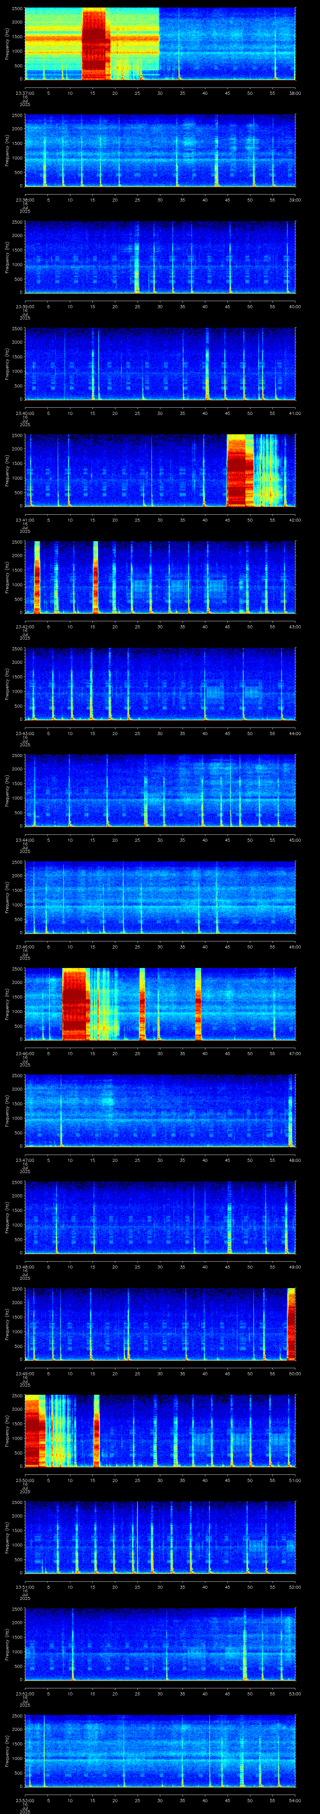
Task: Click the 42:00 end time label
Action: tap(295, 520)
